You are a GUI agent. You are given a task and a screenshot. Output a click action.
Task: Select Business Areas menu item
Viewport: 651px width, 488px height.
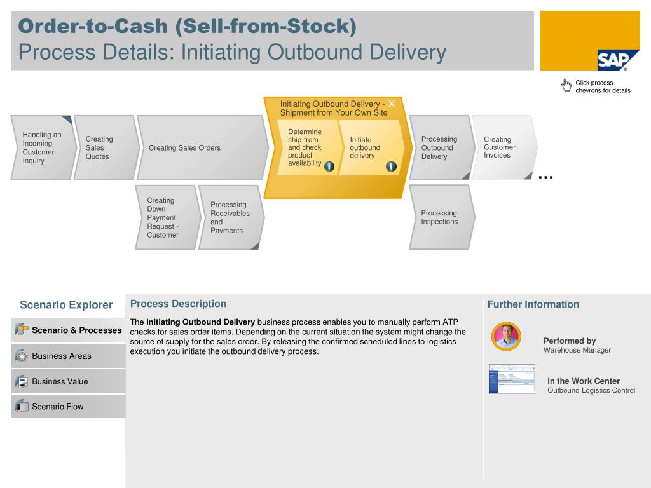click(68, 356)
